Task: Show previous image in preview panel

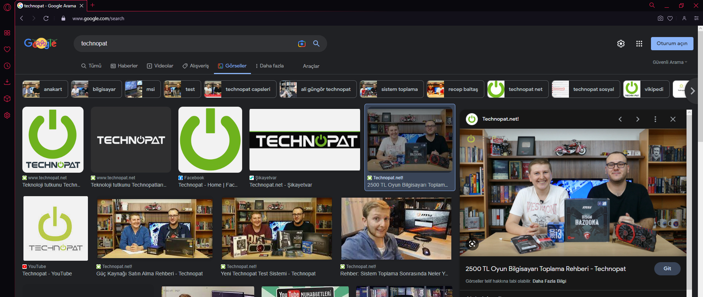Action: coord(620,119)
